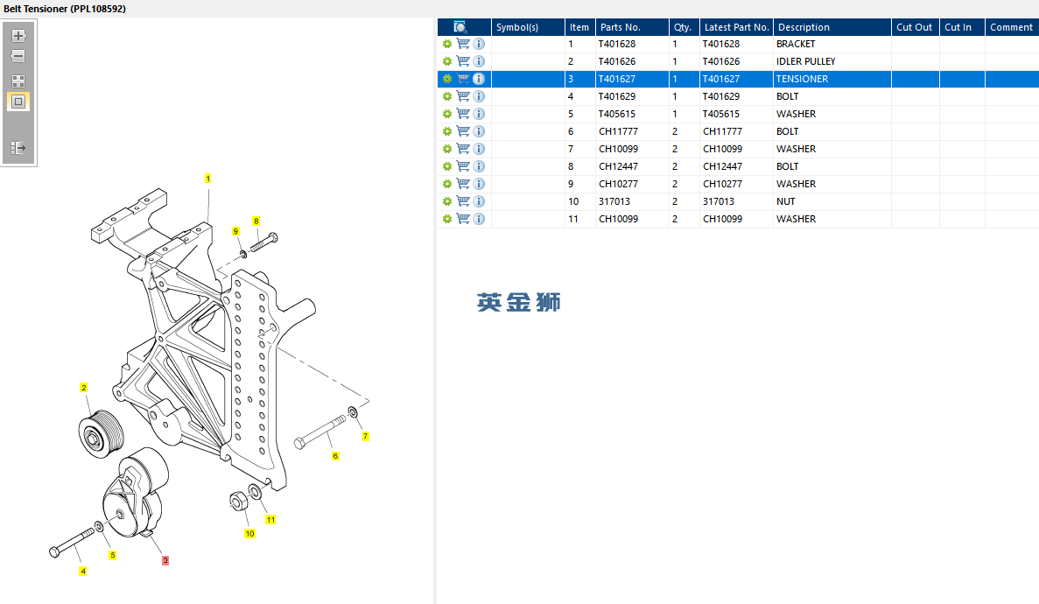The height and width of the screenshot is (604, 1039).
Task: Open the search icon in table header
Action: click(x=460, y=27)
